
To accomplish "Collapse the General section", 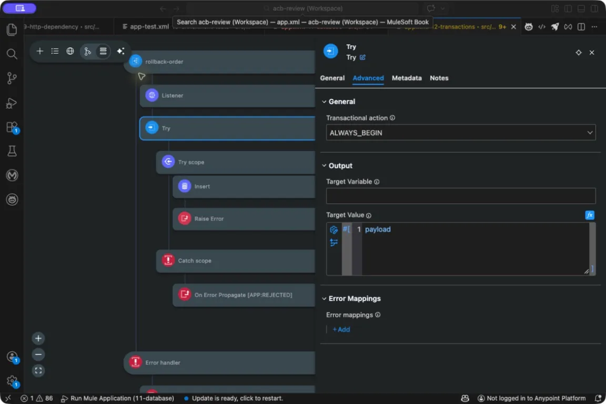I will click(x=324, y=102).
